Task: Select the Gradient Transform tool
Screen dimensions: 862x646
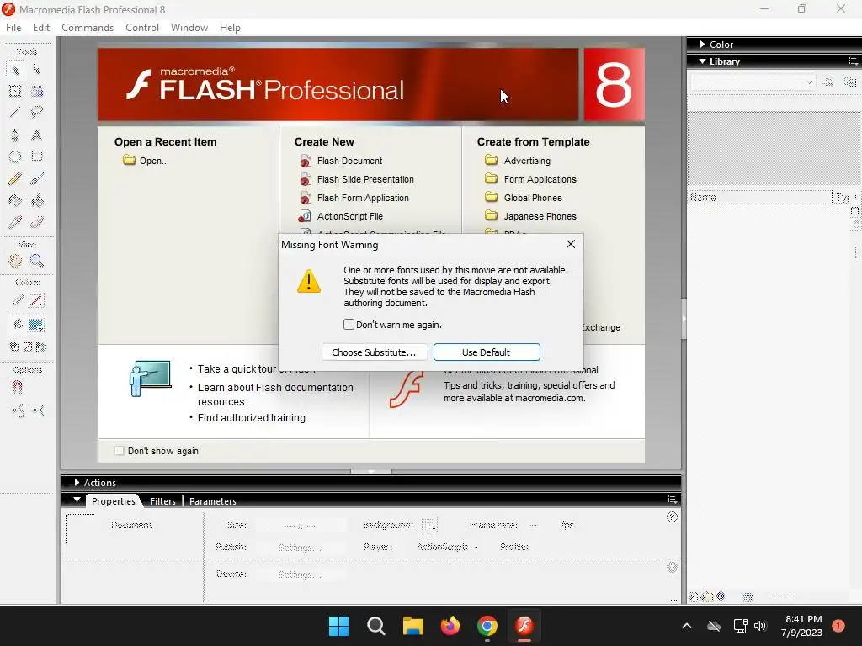Action: point(37,91)
